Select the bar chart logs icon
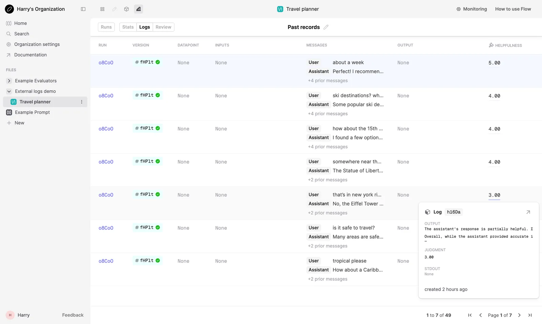The width and height of the screenshot is (542, 324). click(139, 9)
